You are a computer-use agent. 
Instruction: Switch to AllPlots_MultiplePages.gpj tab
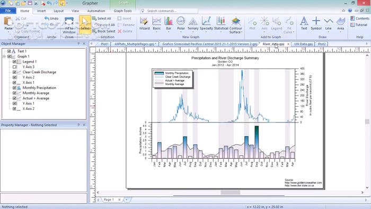[x=134, y=44]
